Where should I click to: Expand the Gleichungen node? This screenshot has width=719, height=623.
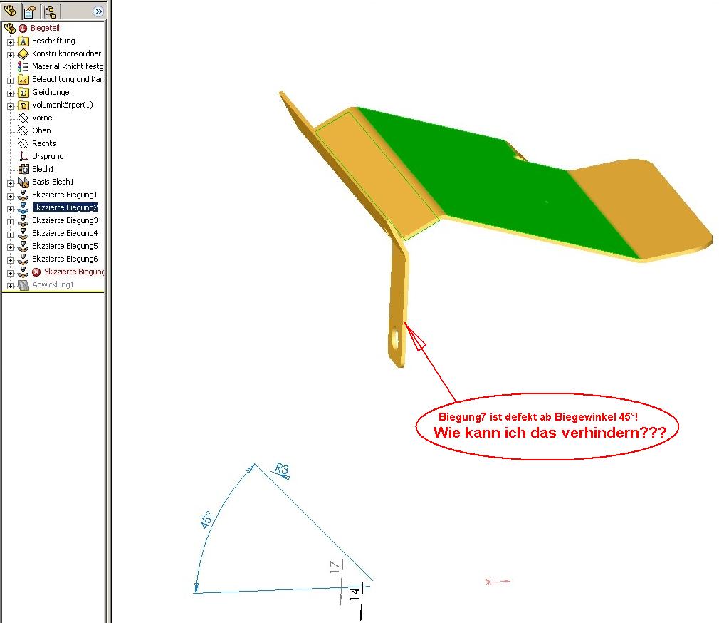click(x=10, y=93)
